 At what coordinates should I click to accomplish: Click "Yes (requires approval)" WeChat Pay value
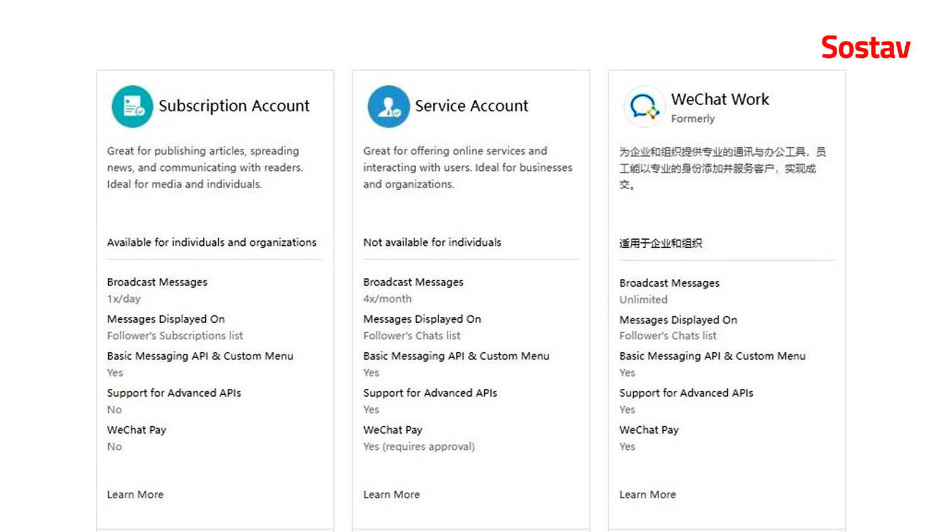point(419,447)
